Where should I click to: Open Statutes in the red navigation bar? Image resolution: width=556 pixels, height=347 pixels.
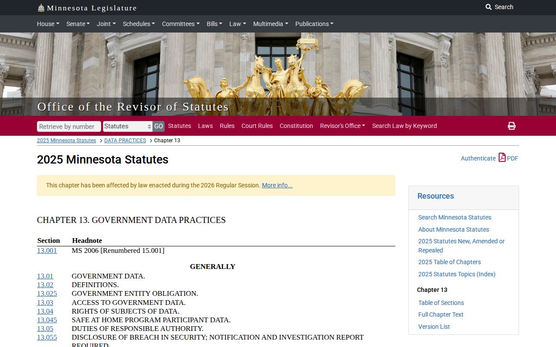(179, 126)
